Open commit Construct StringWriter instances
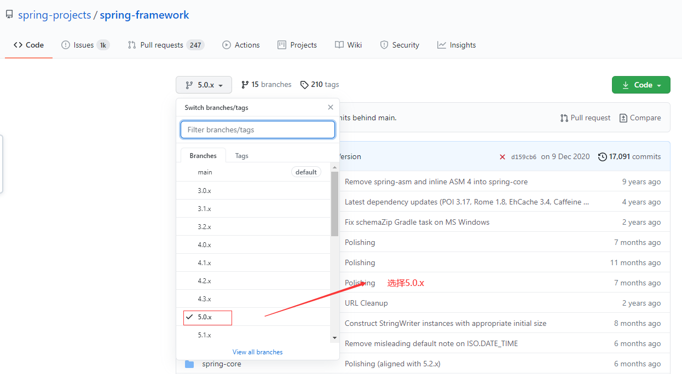The height and width of the screenshot is (374, 682). pyautogui.click(x=446, y=323)
